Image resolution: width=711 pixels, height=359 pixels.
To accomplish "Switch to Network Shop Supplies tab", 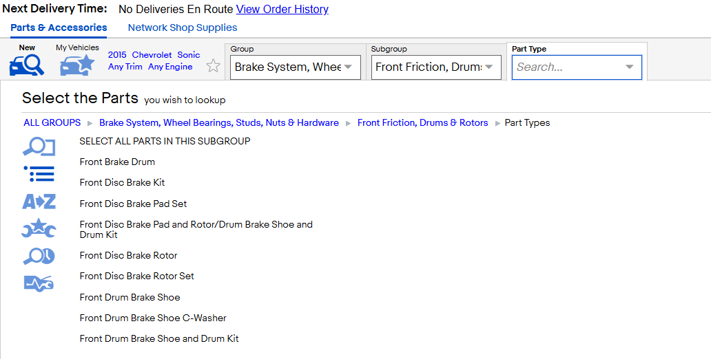I will (183, 28).
